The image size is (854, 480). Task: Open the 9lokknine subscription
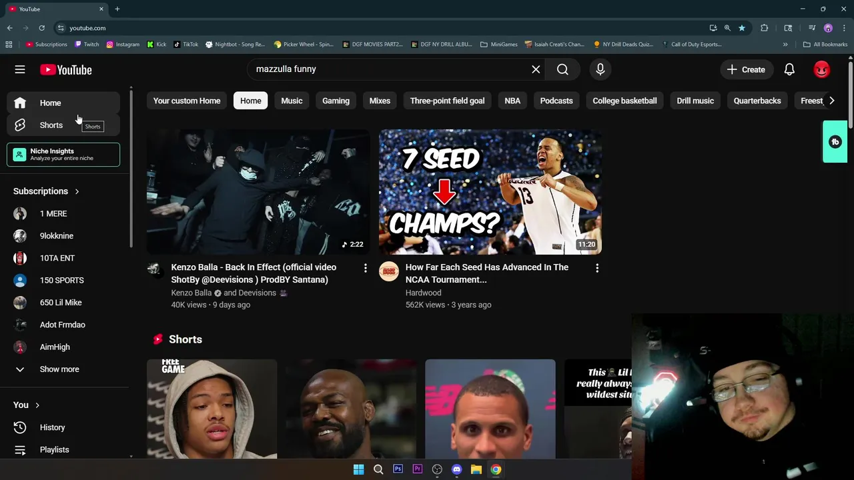tap(63, 236)
